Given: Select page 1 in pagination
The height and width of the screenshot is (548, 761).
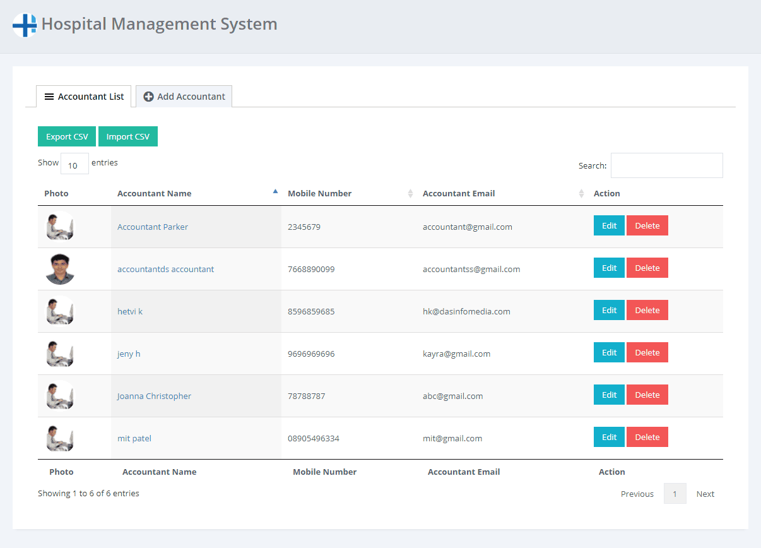Looking at the screenshot, I should (675, 494).
